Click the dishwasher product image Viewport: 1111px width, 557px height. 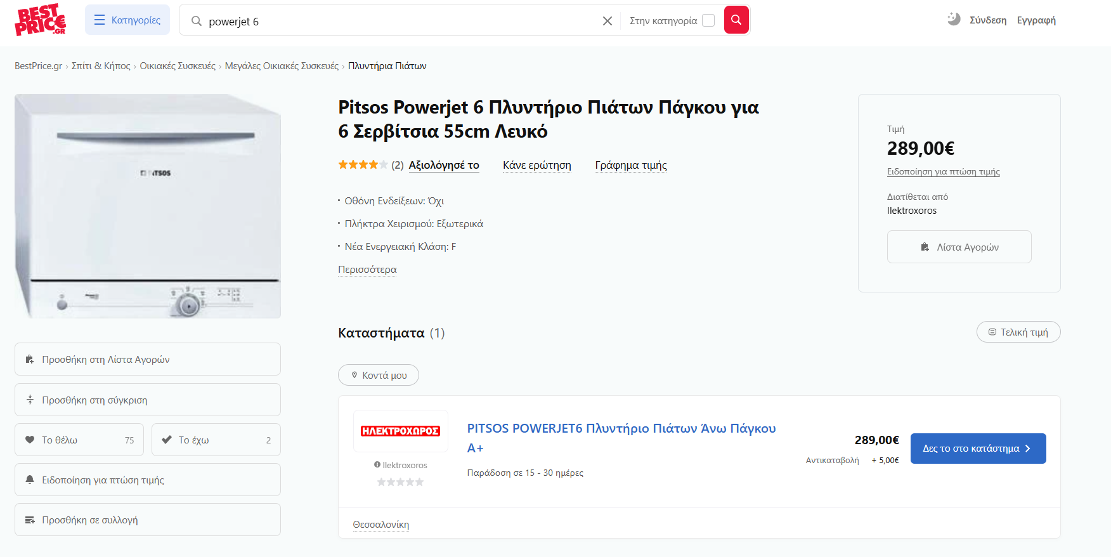tap(148, 206)
